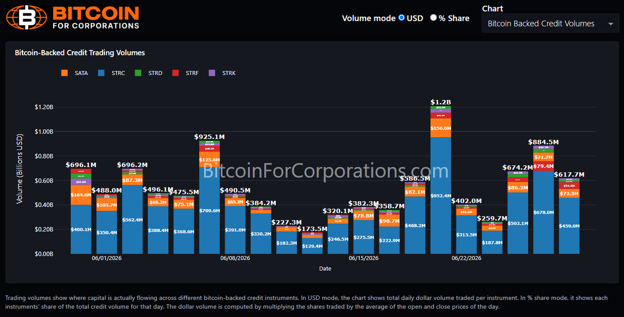Click the $86.3M SATA bar segment
624x317 pixels.
click(518, 187)
